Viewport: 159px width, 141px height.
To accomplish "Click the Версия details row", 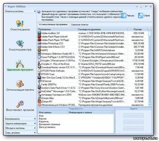I will [x=76, y=118].
